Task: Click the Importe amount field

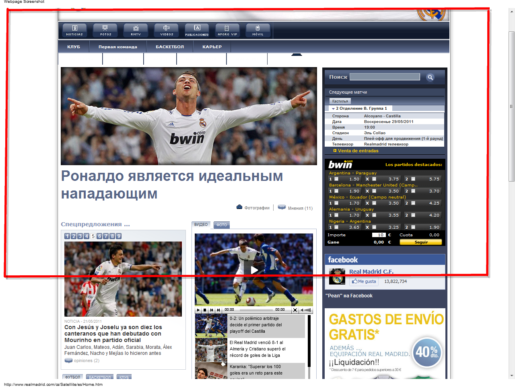Action: tap(379, 235)
